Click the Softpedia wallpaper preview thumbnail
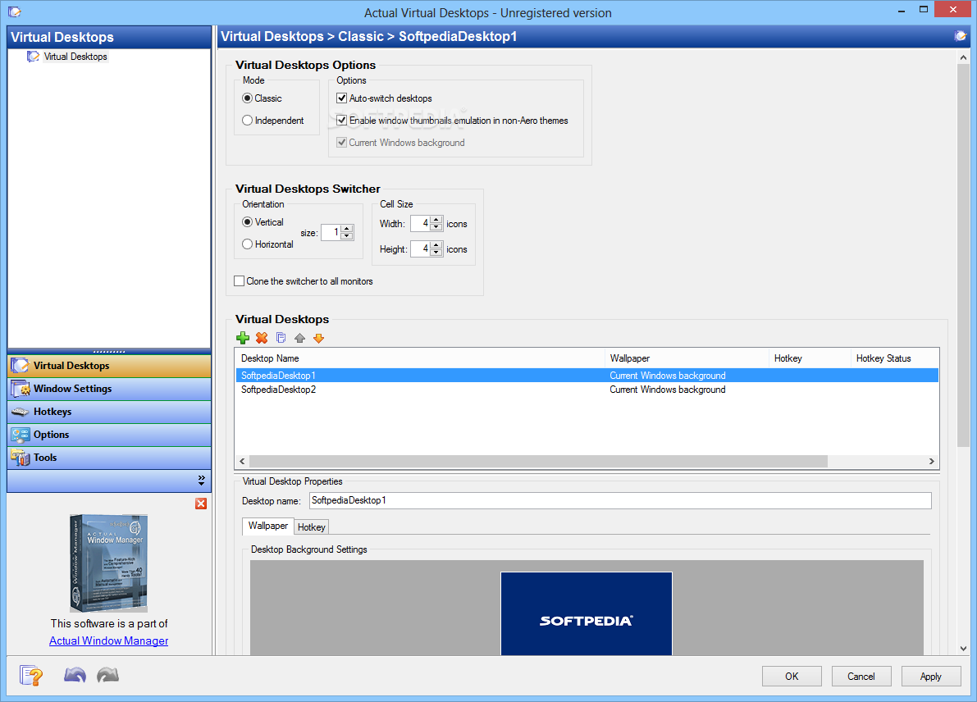 pyautogui.click(x=587, y=613)
